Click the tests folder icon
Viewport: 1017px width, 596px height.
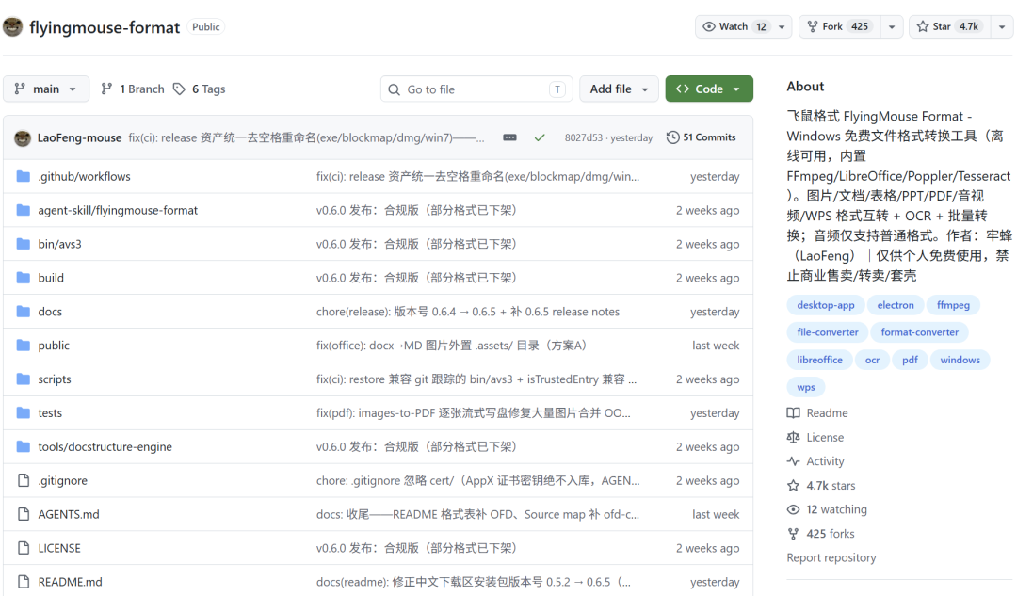pyautogui.click(x=24, y=412)
